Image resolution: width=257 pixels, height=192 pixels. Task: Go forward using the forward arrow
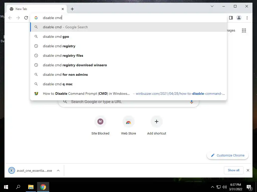18,18
